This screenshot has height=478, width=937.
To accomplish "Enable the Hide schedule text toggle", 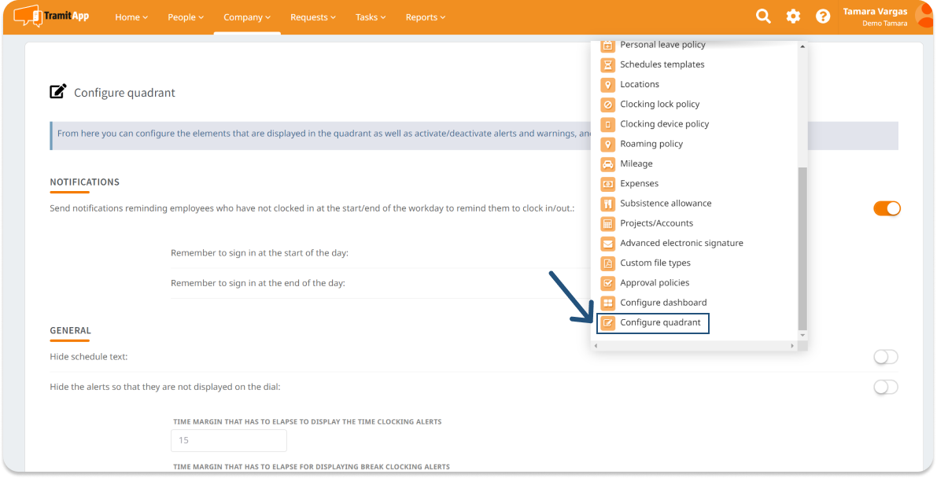I will [x=885, y=356].
